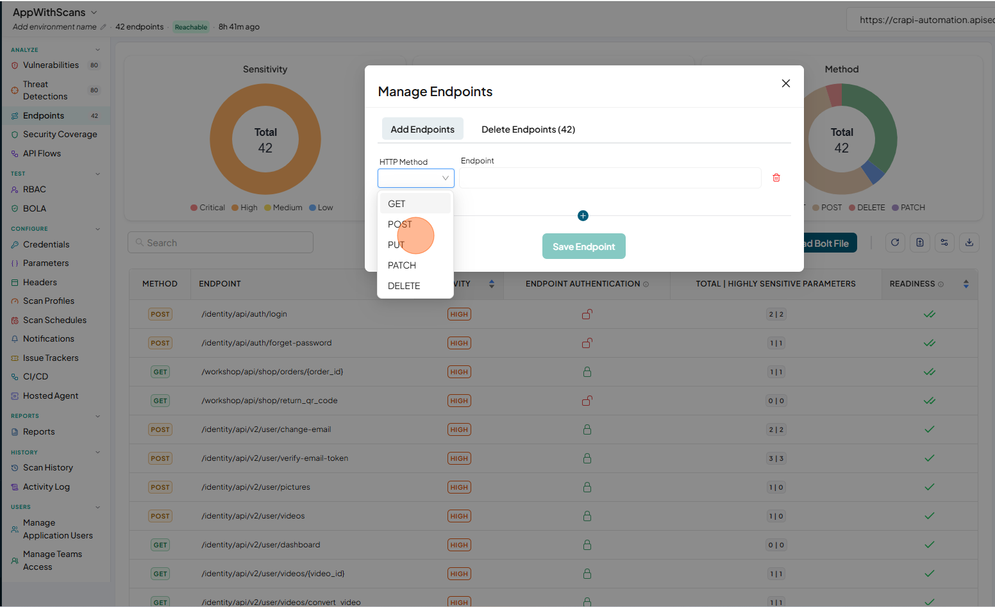Switch to Delete Endpoints (42) tab
The height and width of the screenshot is (607, 995).
528,129
